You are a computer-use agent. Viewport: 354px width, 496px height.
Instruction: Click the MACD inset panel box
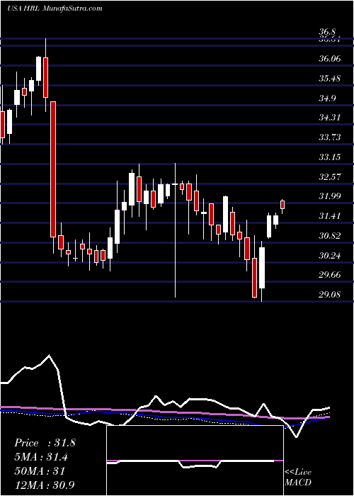[x=195, y=461]
